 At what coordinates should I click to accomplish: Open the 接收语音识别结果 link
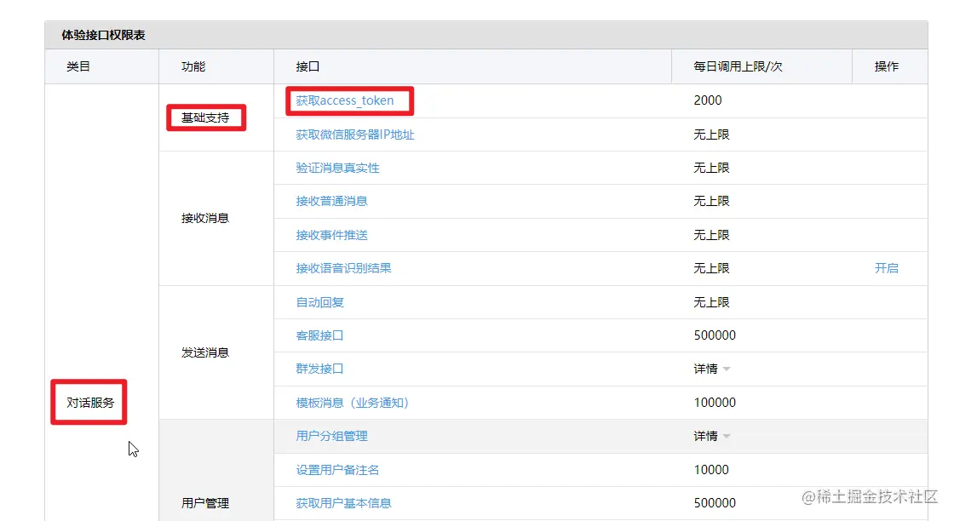(x=343, y=268)
